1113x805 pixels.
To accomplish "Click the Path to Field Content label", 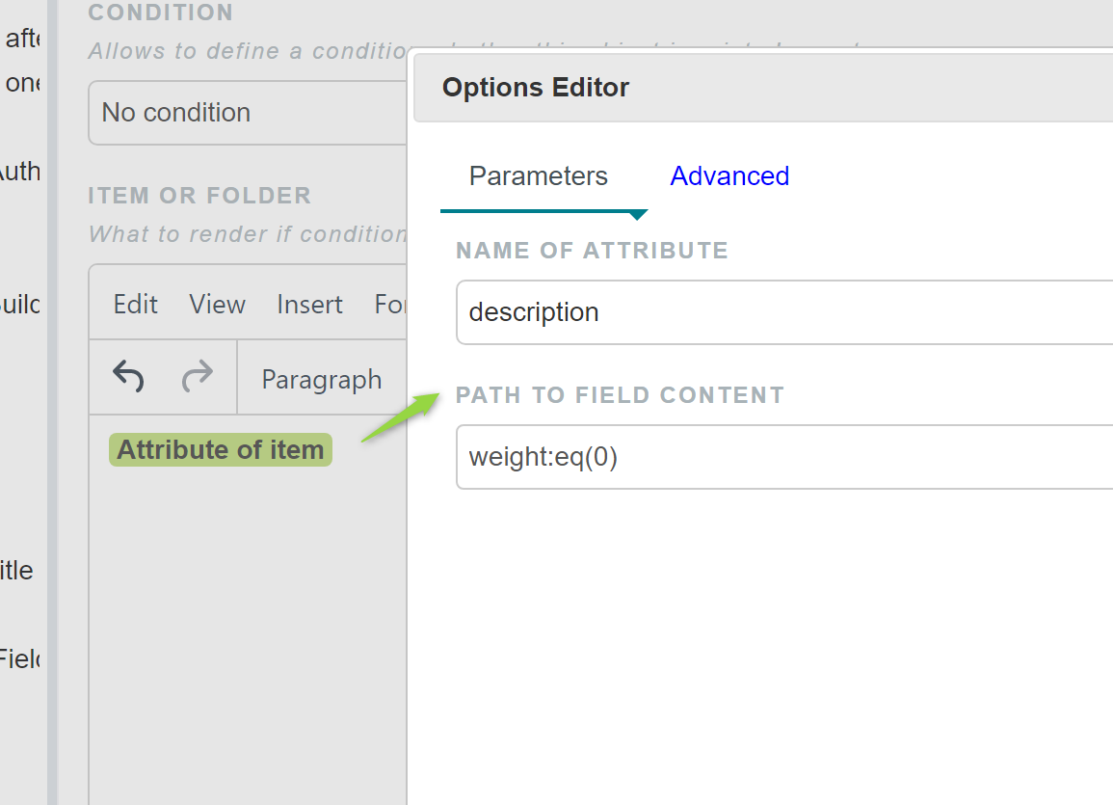I will coord(620,395).
